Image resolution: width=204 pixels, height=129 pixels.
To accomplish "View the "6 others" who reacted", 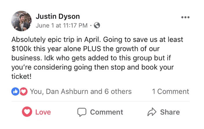I will coord(118,92).
